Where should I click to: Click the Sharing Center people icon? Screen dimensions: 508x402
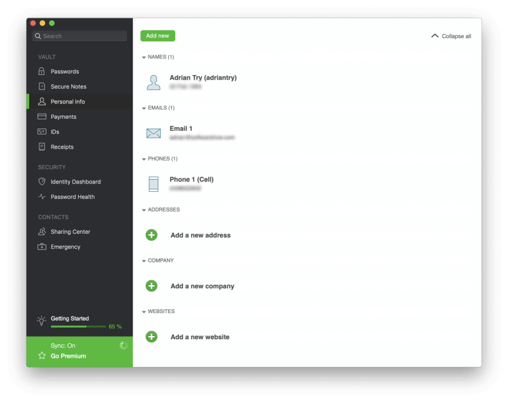coord(41,231)
